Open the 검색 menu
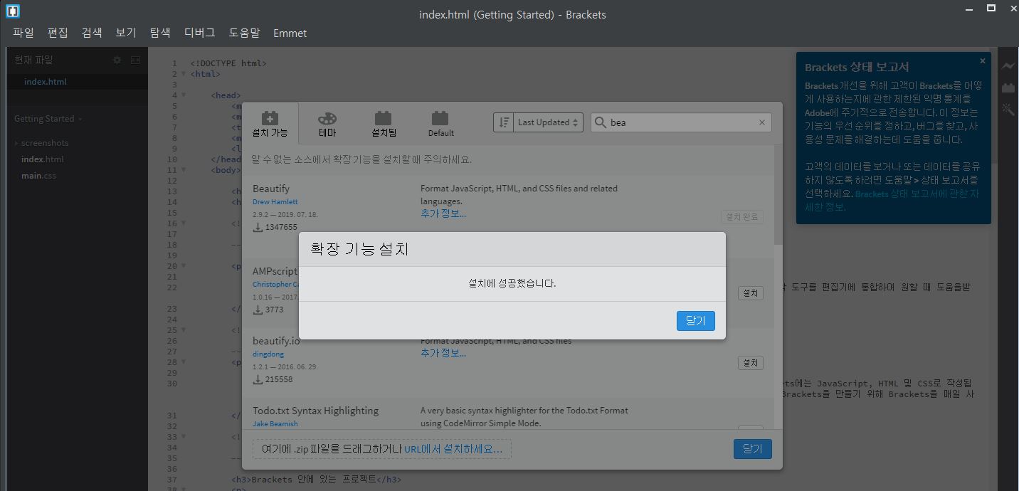1019x491 pixels. [92, 33]
